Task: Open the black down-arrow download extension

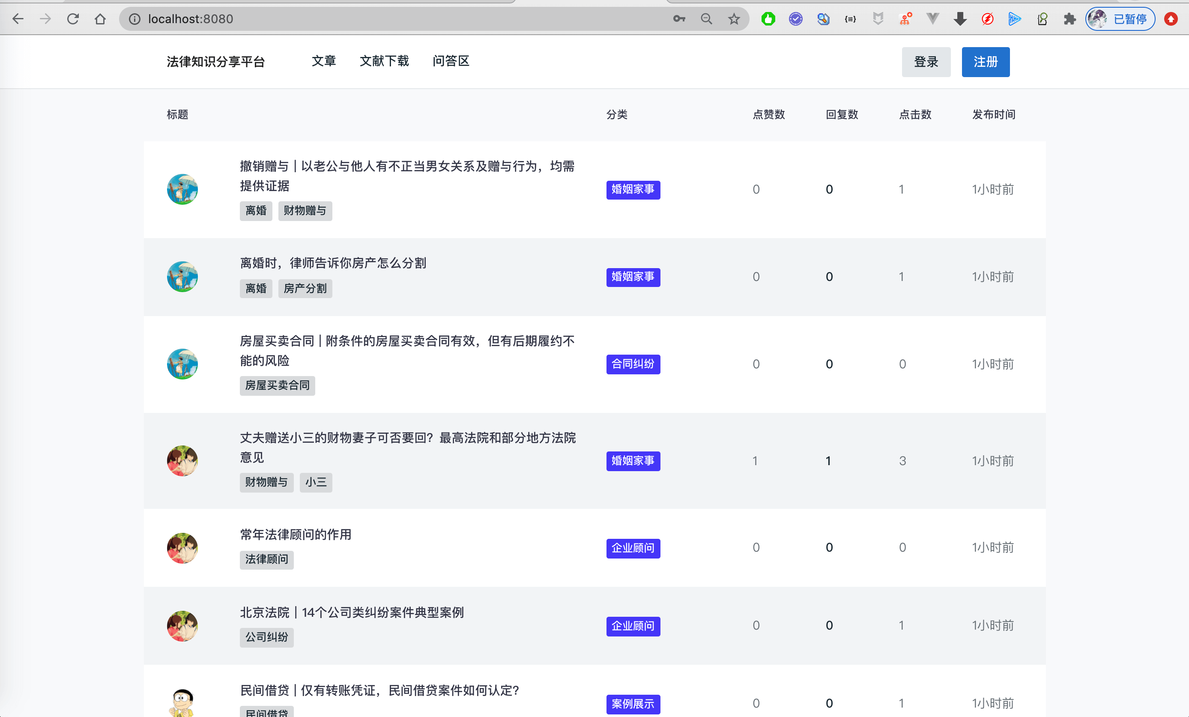Action: pos(960,19)
